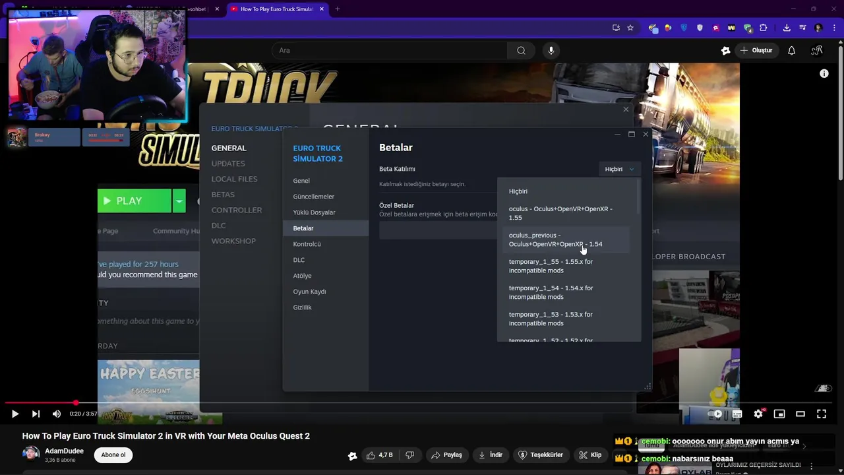Click the AdamDudee channel avatar
The width and height of the screenshot is (844, 475).
point(31,455)
